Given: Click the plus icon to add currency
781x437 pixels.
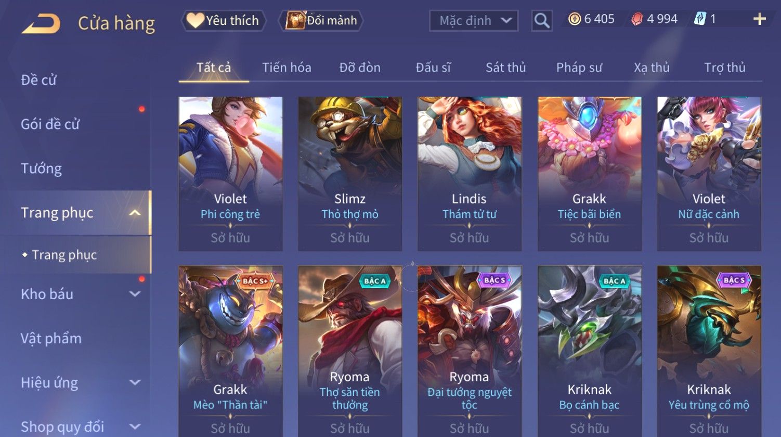Looking at the screenshot, I should pyautogui.click(x=760, y=19).
